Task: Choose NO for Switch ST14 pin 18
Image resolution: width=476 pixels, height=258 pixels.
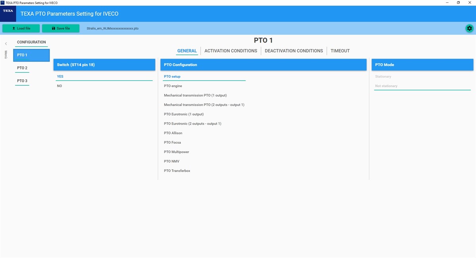Action: 104,86
